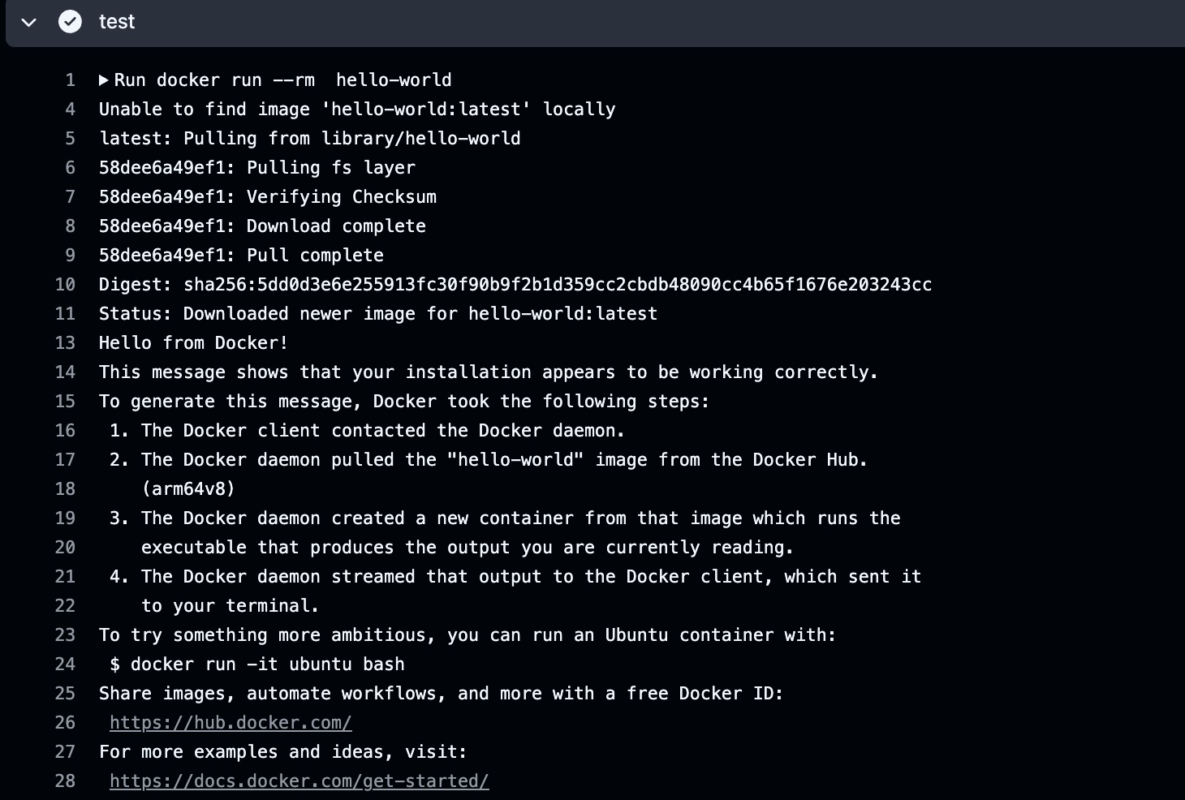
Task: Open the https://hub.docker.com/ link
Action: coord(231,723)
